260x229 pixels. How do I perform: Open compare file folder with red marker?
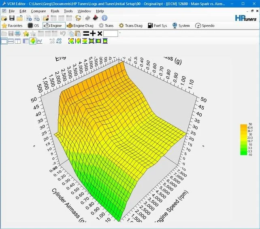46,18
